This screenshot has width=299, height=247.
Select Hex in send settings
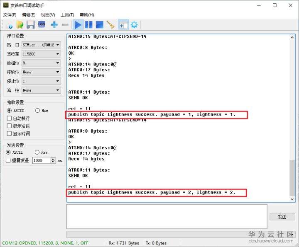(x=41, y=152)
